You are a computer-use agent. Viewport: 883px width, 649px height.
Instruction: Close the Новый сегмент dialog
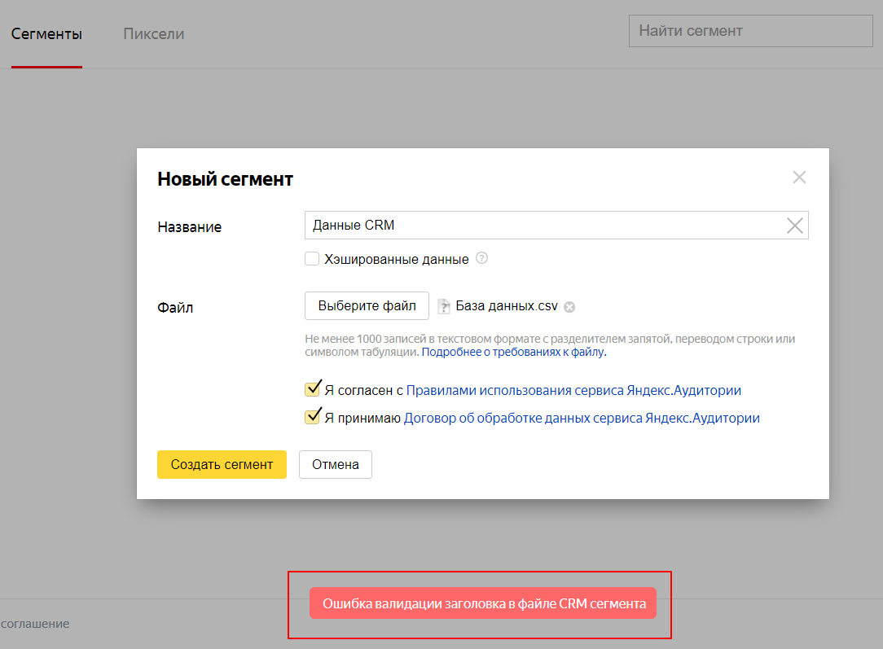pos(799,178)
